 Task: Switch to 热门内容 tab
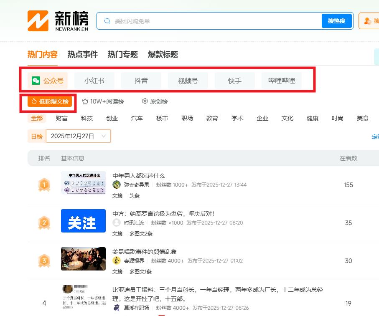click(x=43, y=54)
